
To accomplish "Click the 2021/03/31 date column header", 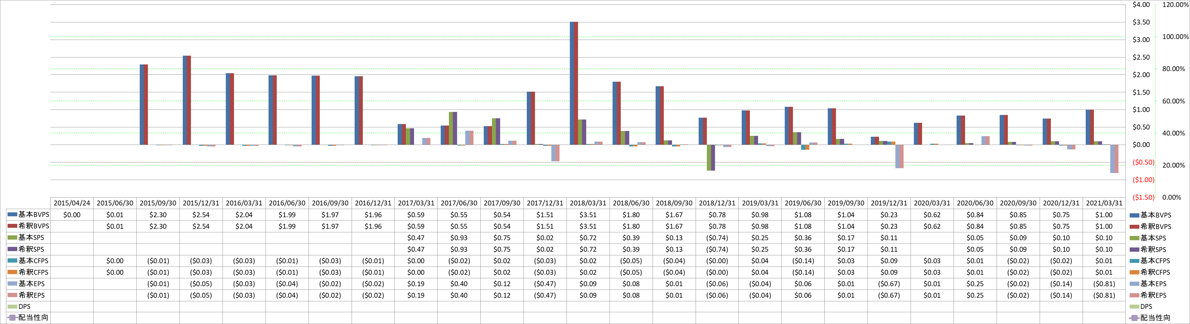I will tap(1104, 203).
